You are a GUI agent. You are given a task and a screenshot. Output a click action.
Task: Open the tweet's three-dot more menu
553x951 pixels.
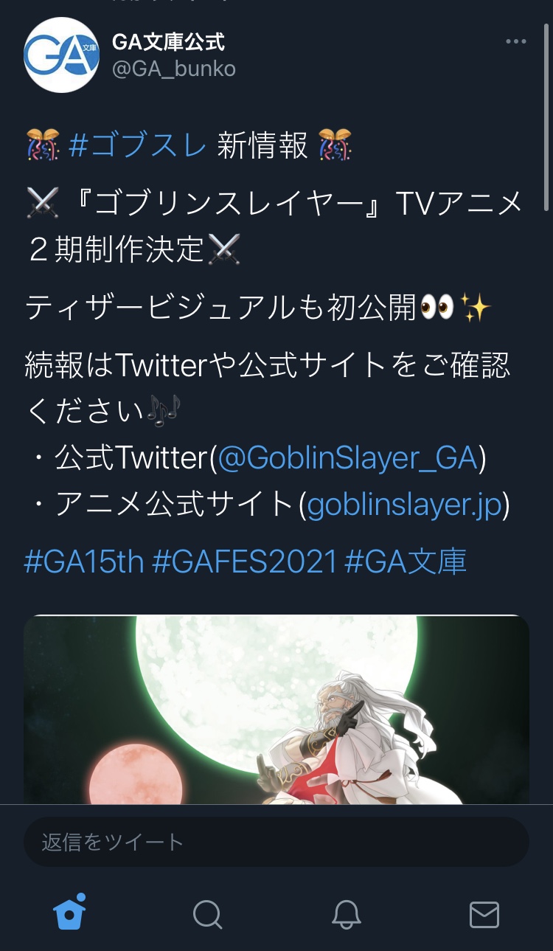coord(516,41)
